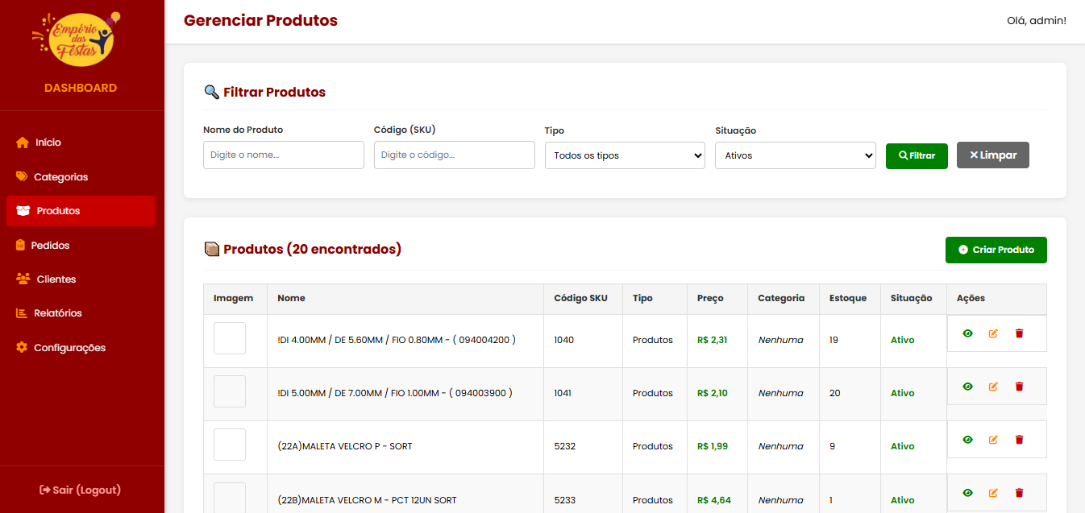Delete product with SKU 1041
1085x513 pixels.
click(1019, 387)
